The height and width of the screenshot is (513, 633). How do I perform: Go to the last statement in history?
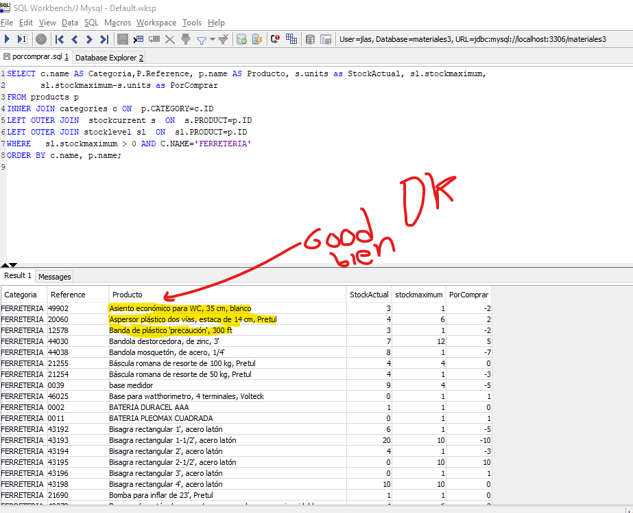[x=104, y=39]
